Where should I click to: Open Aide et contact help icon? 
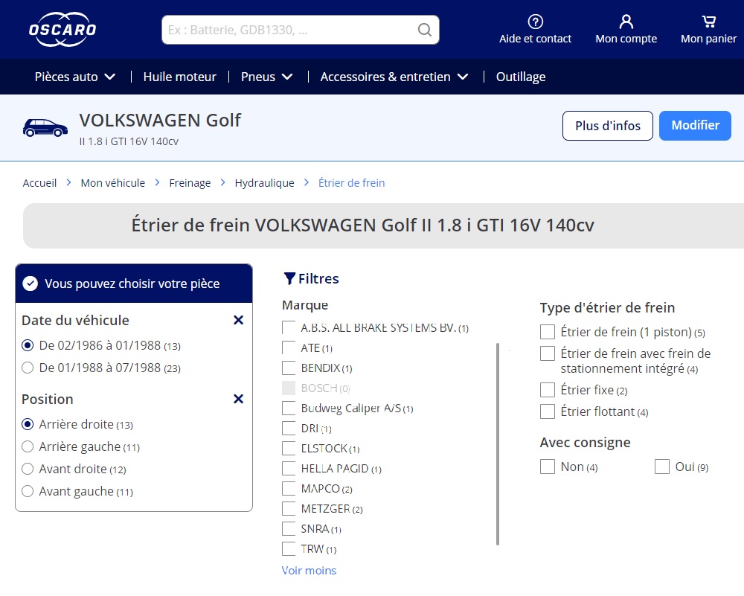(x=535, y=22)
